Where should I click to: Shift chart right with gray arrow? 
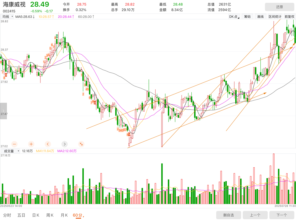click(64, 144)
